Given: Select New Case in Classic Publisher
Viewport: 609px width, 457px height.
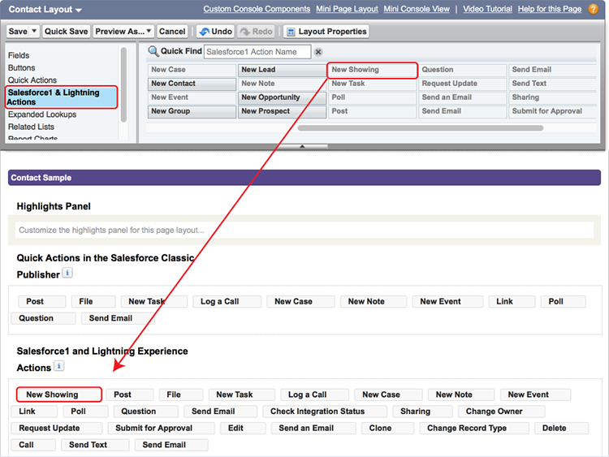Looking at the screenshot, I should (300, 302).
